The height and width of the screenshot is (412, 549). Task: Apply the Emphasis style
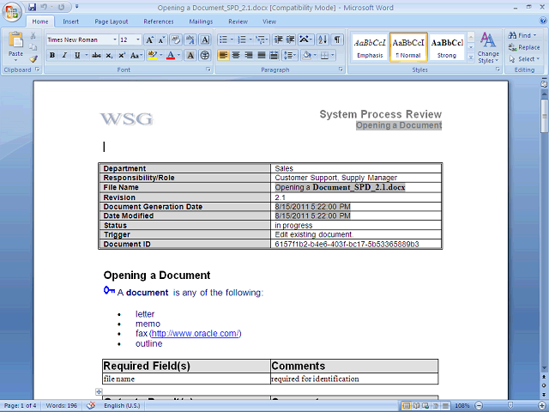(x=370, y=47)
